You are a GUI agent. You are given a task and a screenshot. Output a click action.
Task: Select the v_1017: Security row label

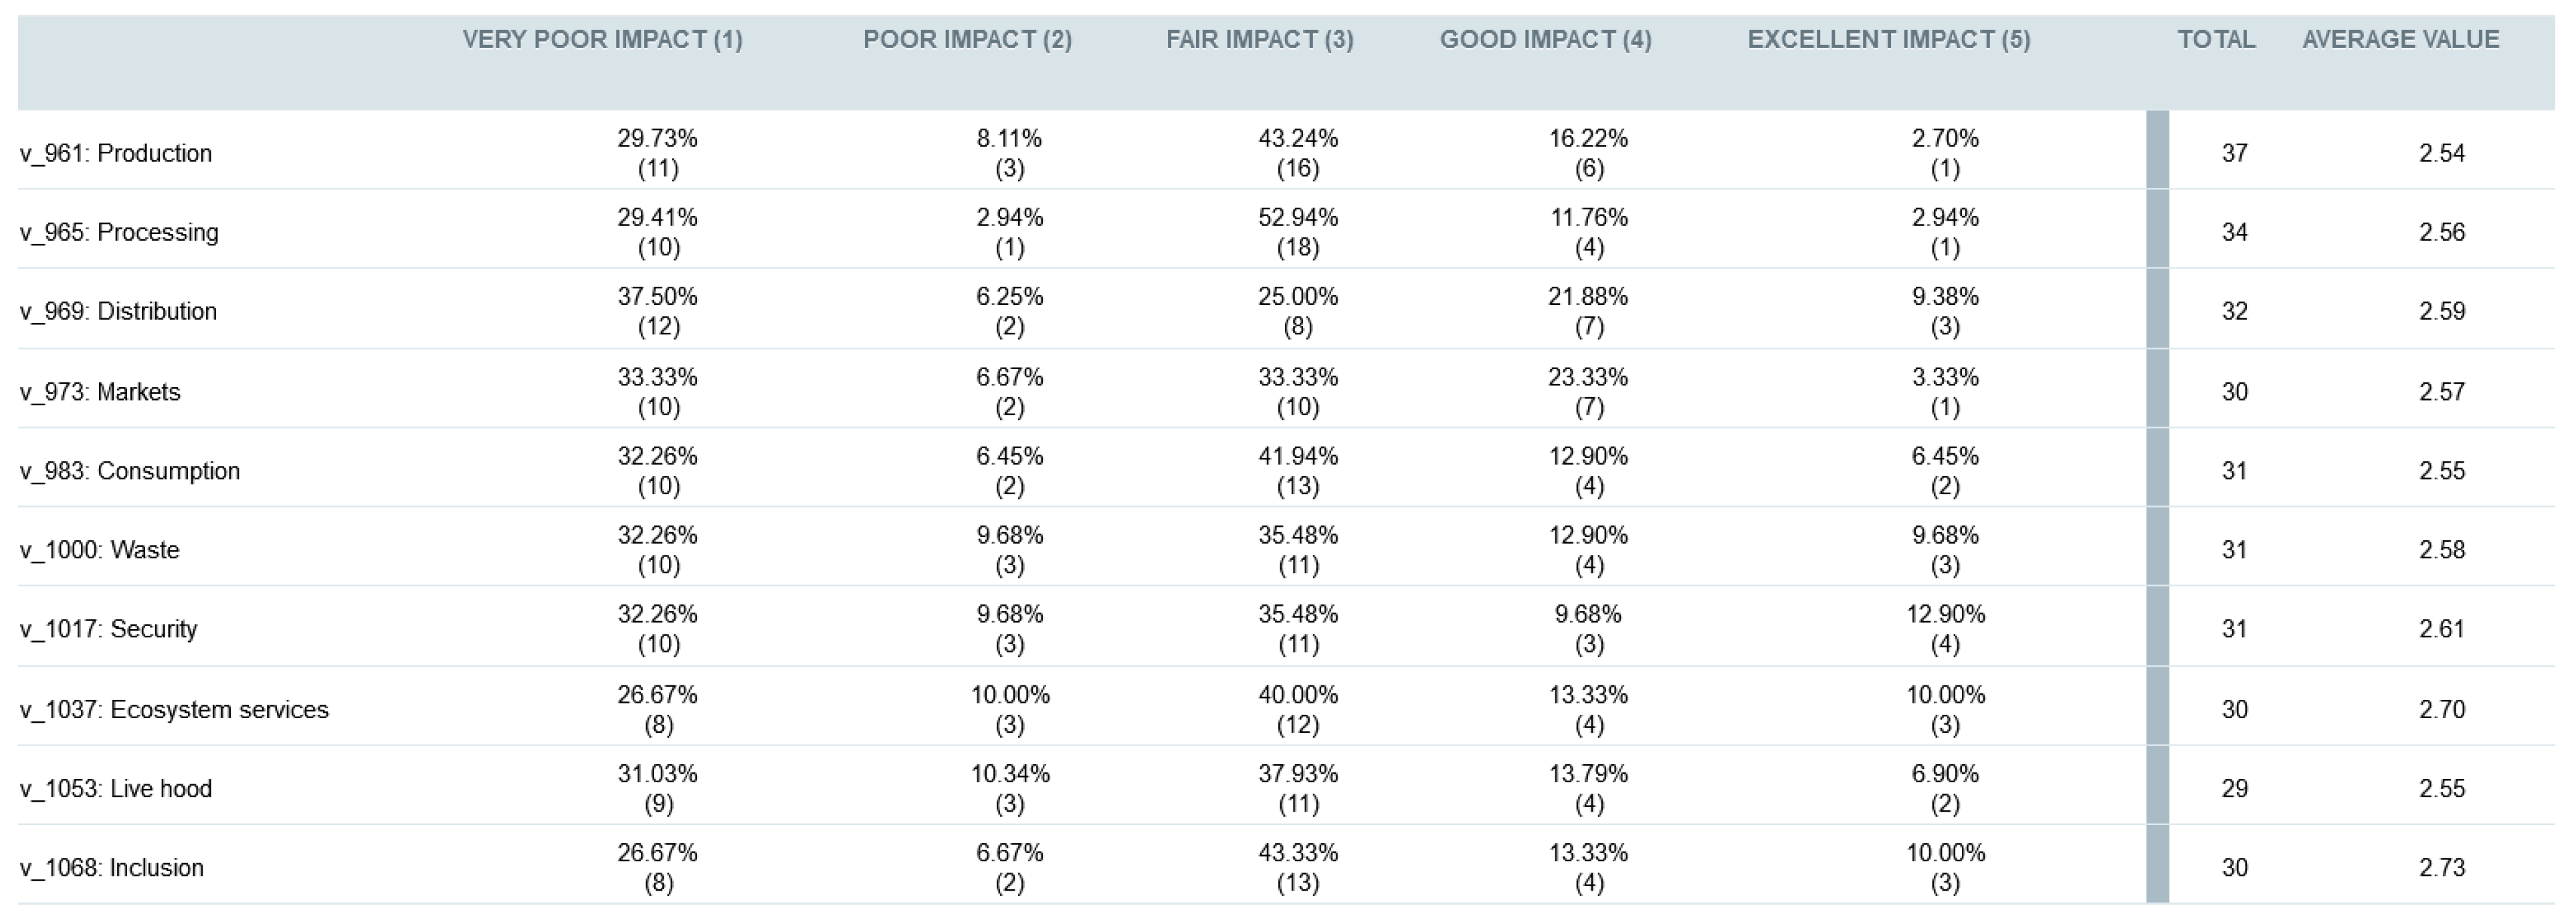[x=109, y=629]
